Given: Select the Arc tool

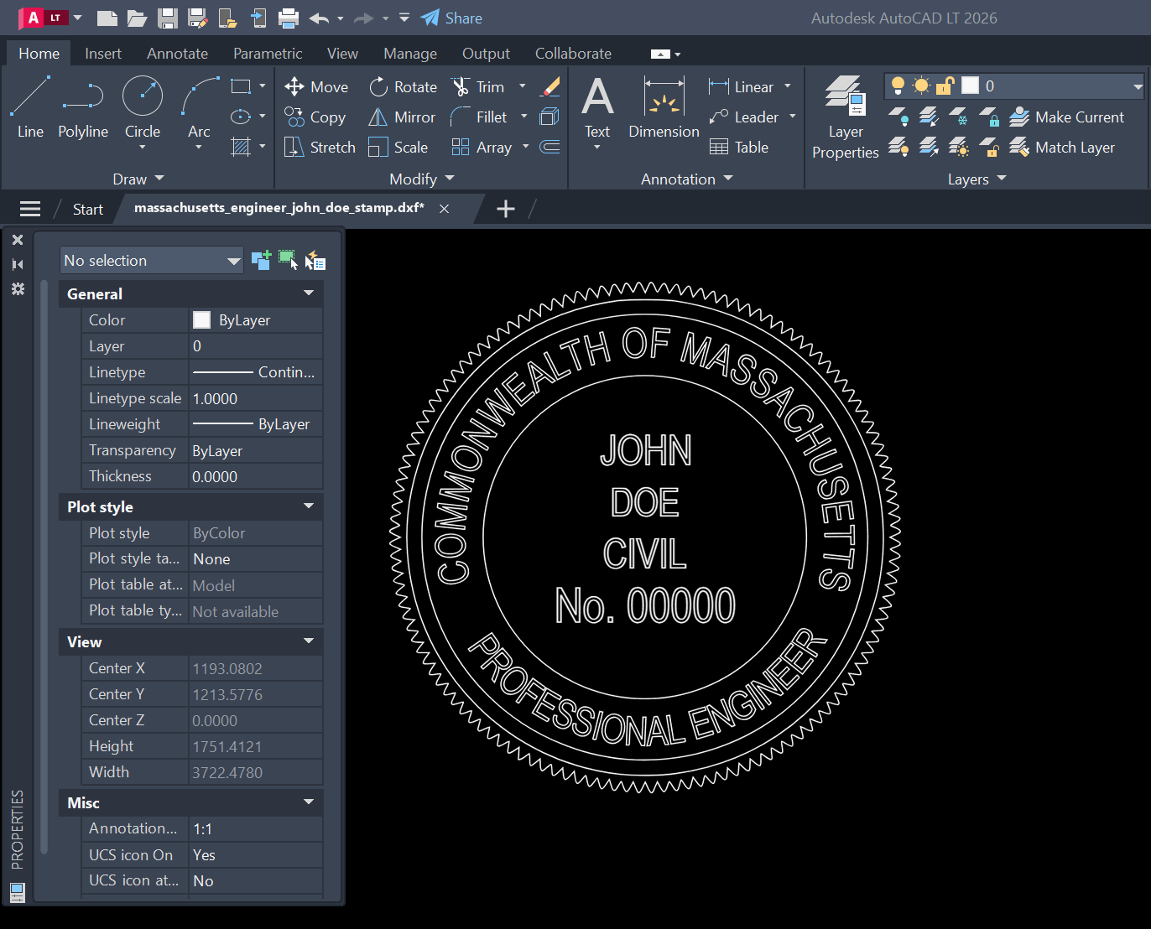Looking at the screenshot, I should pos(199,106).
